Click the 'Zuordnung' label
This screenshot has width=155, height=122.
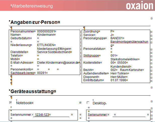[x=91, y=31]
